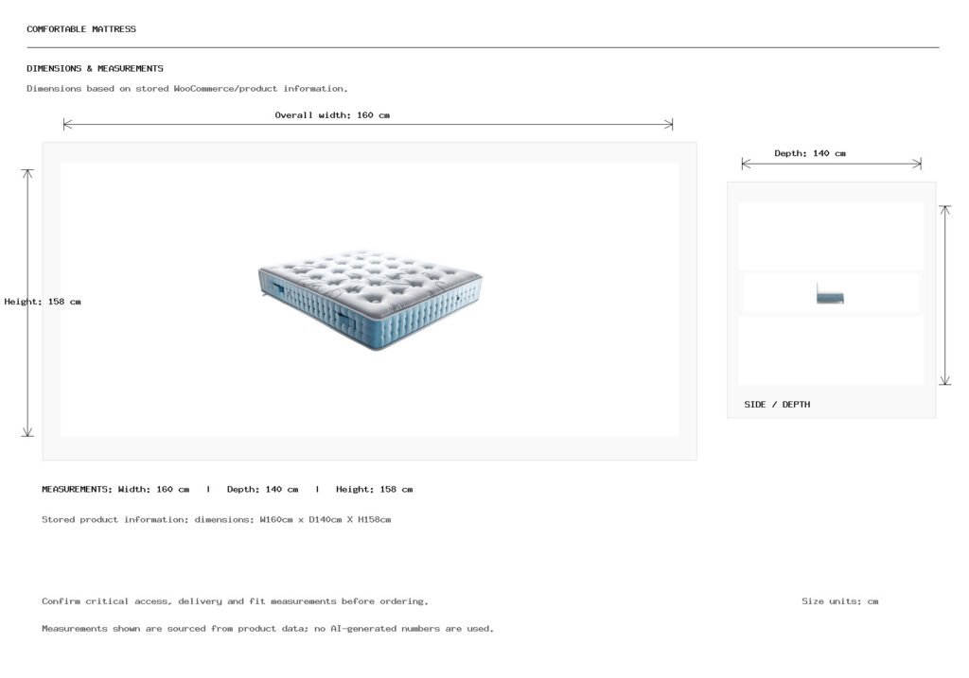Click "Height: 158 cm" in the measurements row
This screenshot has width=969, height=678.
[375, 489]
